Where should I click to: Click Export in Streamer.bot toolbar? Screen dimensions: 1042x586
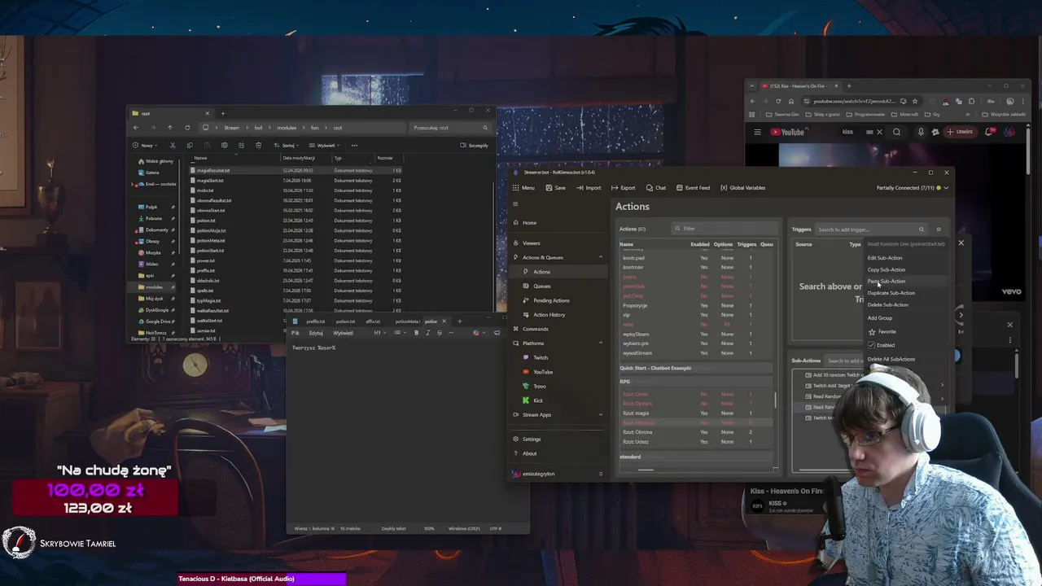coord(623,188)
